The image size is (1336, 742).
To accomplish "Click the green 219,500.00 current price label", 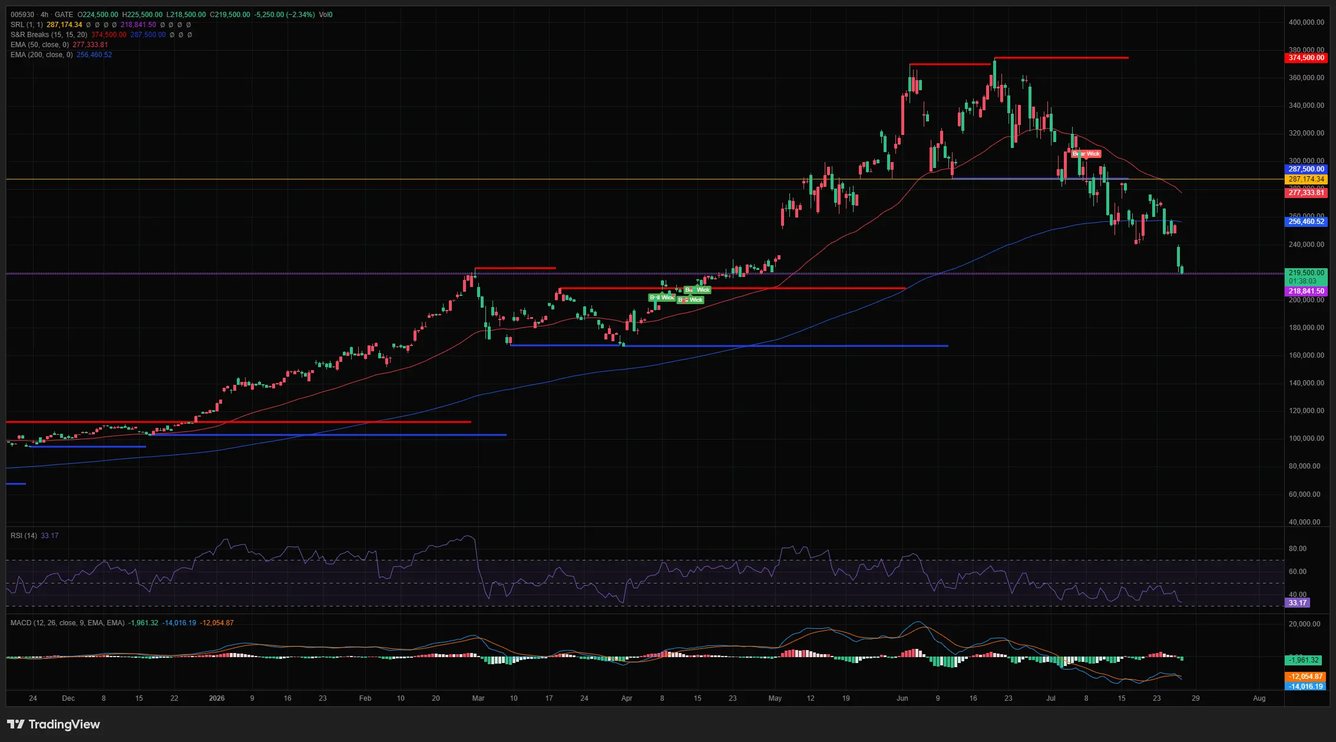I will click(1306, 273).
